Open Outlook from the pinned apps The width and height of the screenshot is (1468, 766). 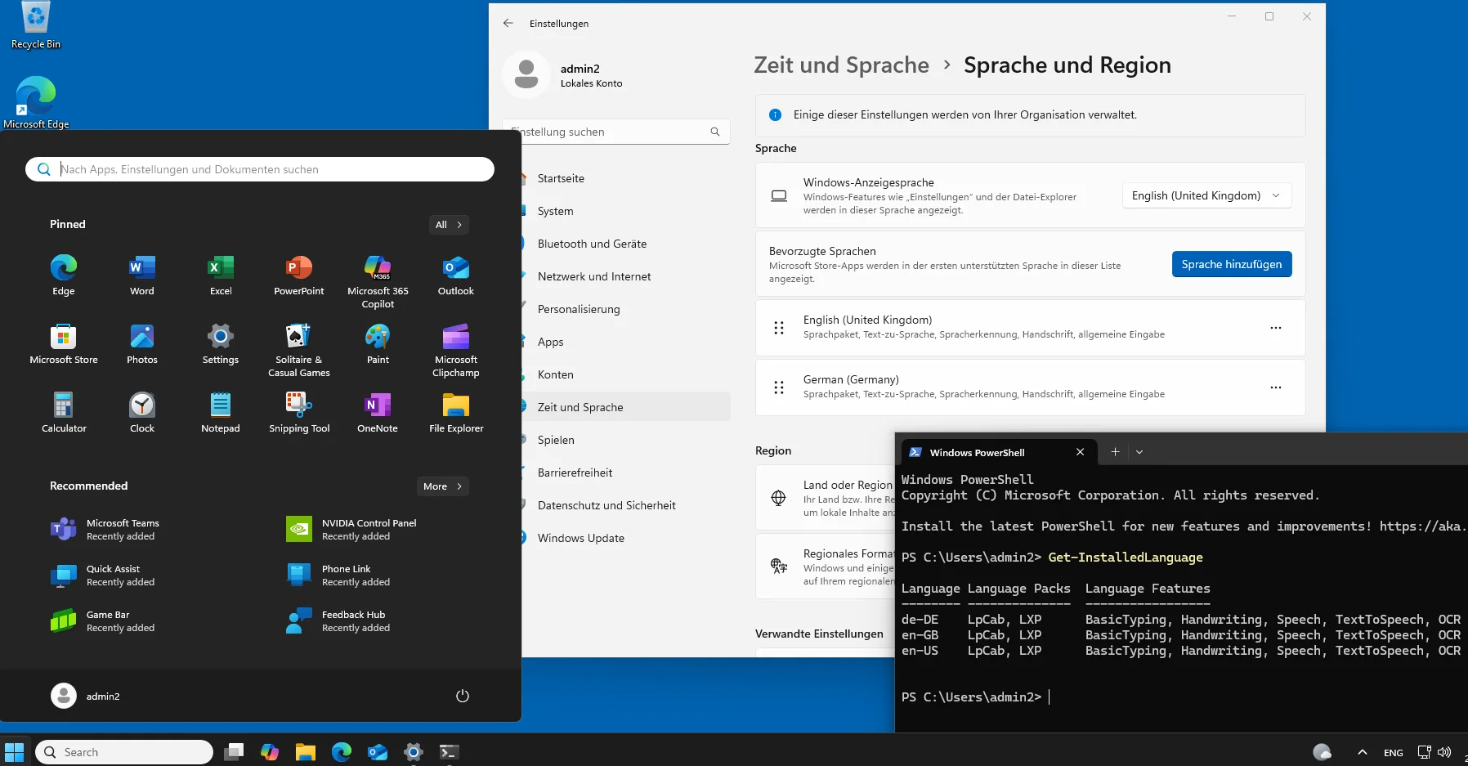[x=456, y=275]
